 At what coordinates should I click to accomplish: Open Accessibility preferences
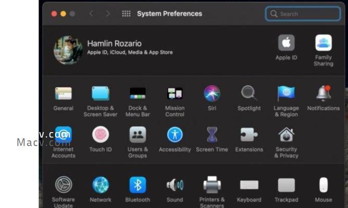coord(175,135)
